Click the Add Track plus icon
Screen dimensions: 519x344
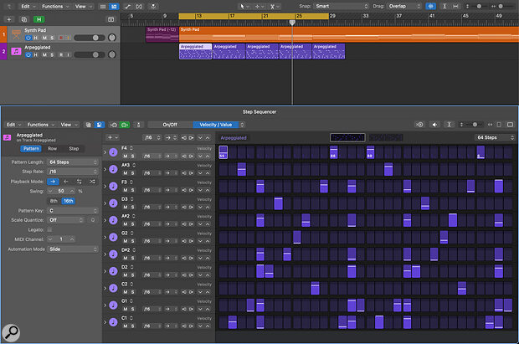click(9, 19)
